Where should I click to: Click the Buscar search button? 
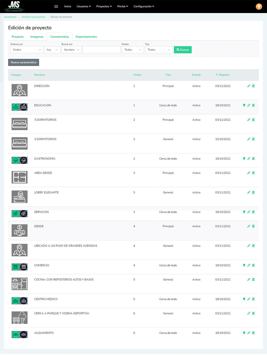tap(183, 50)
